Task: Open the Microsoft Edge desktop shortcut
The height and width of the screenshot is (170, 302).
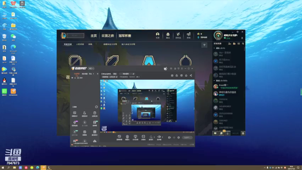Action: tap(13, 49)
